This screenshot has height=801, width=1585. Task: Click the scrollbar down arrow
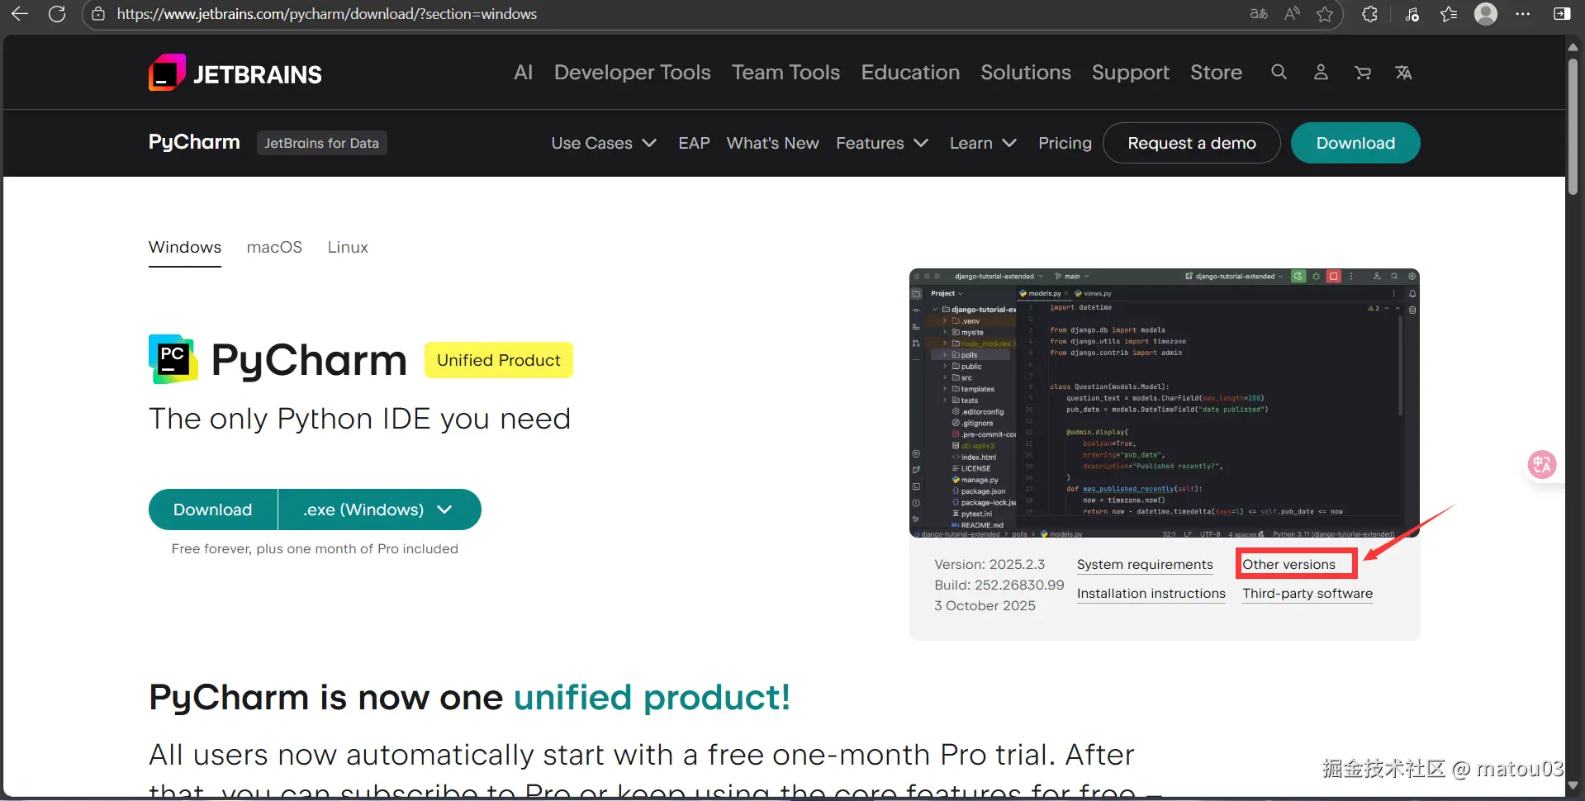coord(1573,785)
